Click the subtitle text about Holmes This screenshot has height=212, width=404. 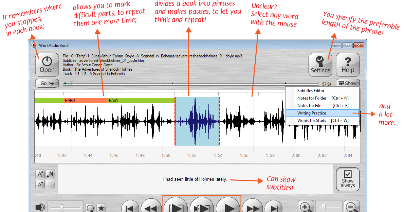195,179
